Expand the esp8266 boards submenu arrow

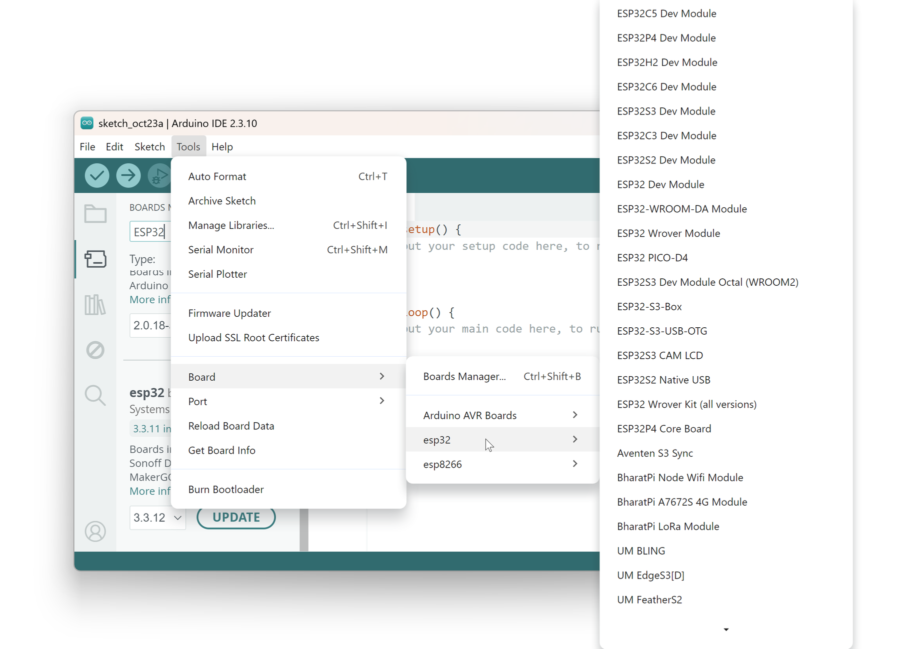point(575,464)
